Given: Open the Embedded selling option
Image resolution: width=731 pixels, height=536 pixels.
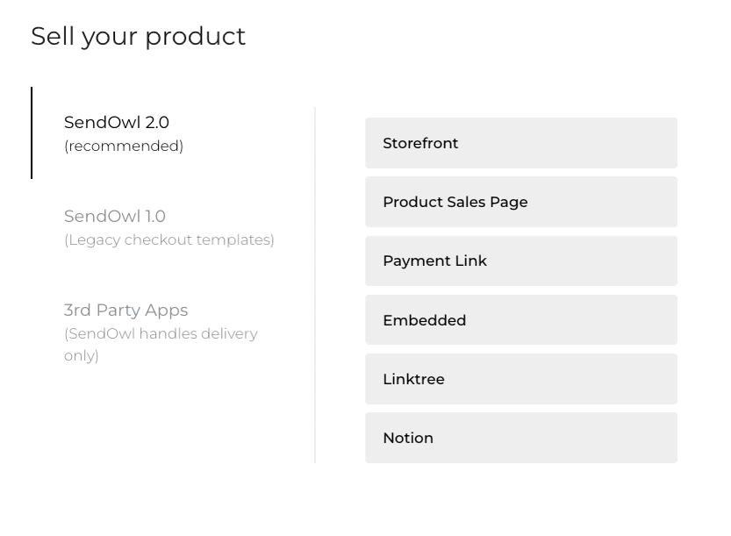Looking at the screenshot, I should [520, 320].
